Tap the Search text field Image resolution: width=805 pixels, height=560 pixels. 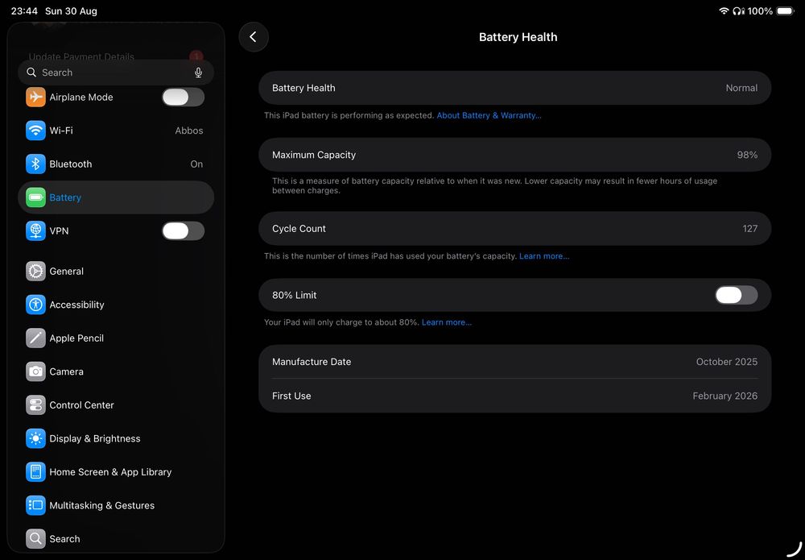tap(116, 73)
